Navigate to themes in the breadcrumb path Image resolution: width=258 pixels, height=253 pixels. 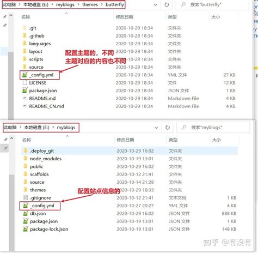[90, 4]
